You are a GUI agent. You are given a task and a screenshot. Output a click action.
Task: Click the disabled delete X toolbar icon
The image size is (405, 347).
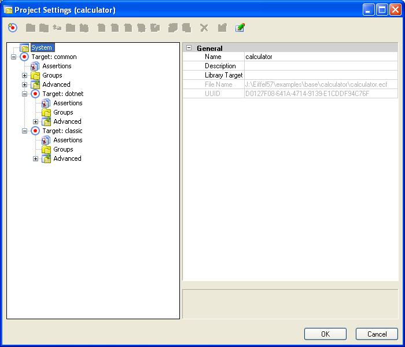(204, 27)
